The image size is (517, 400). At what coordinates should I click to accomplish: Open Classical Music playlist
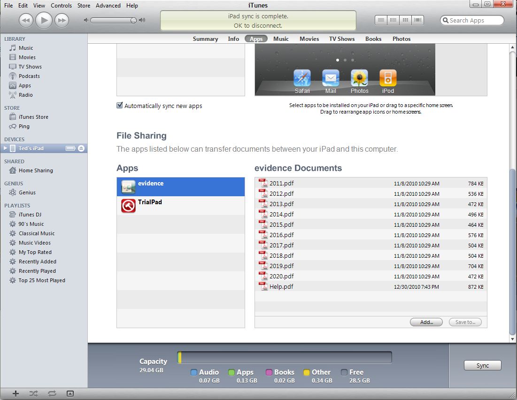click(37, 233)
